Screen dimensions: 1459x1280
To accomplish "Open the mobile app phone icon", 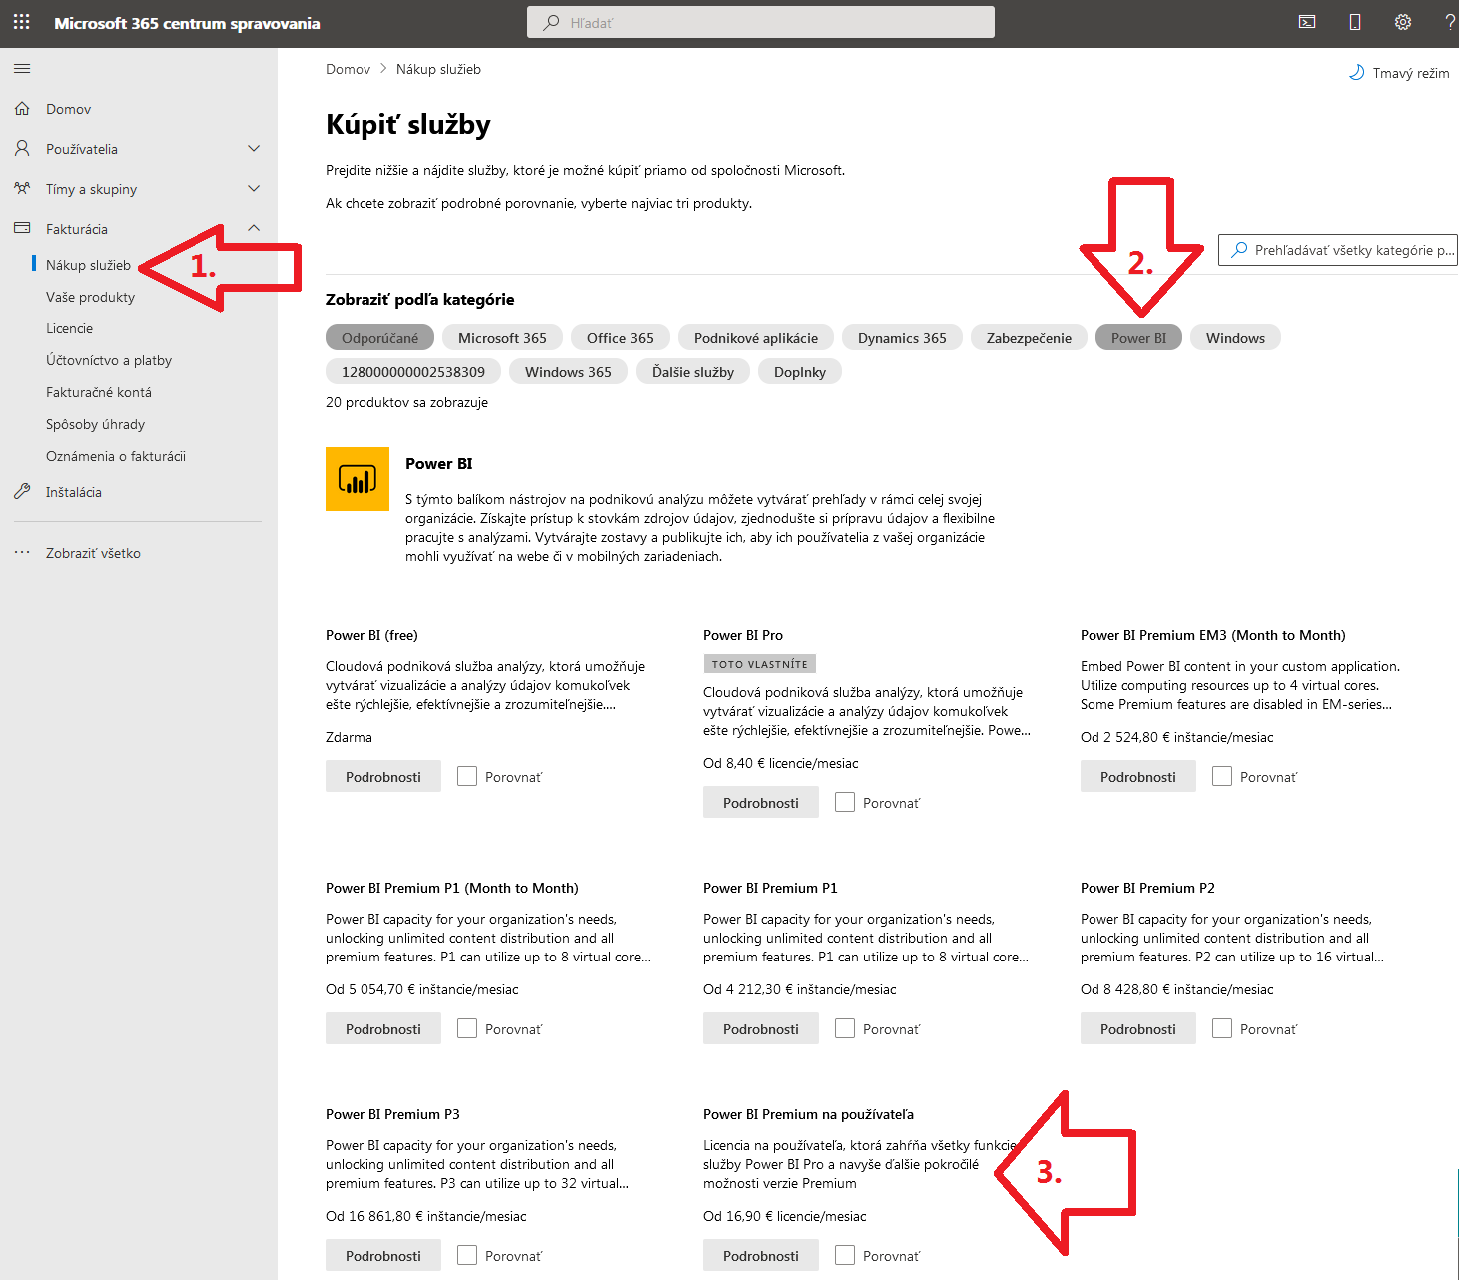I will tap(1355, 22).
